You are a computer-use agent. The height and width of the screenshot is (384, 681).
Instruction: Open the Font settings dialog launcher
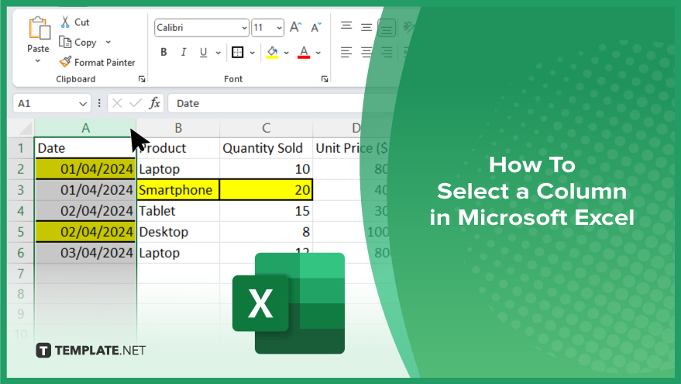[x=325, y=78]
